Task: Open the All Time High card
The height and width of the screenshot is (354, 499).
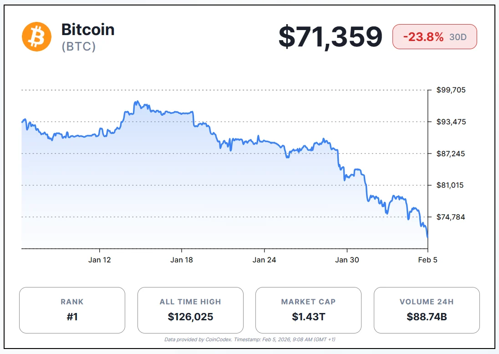Action: tap(190, 310)
